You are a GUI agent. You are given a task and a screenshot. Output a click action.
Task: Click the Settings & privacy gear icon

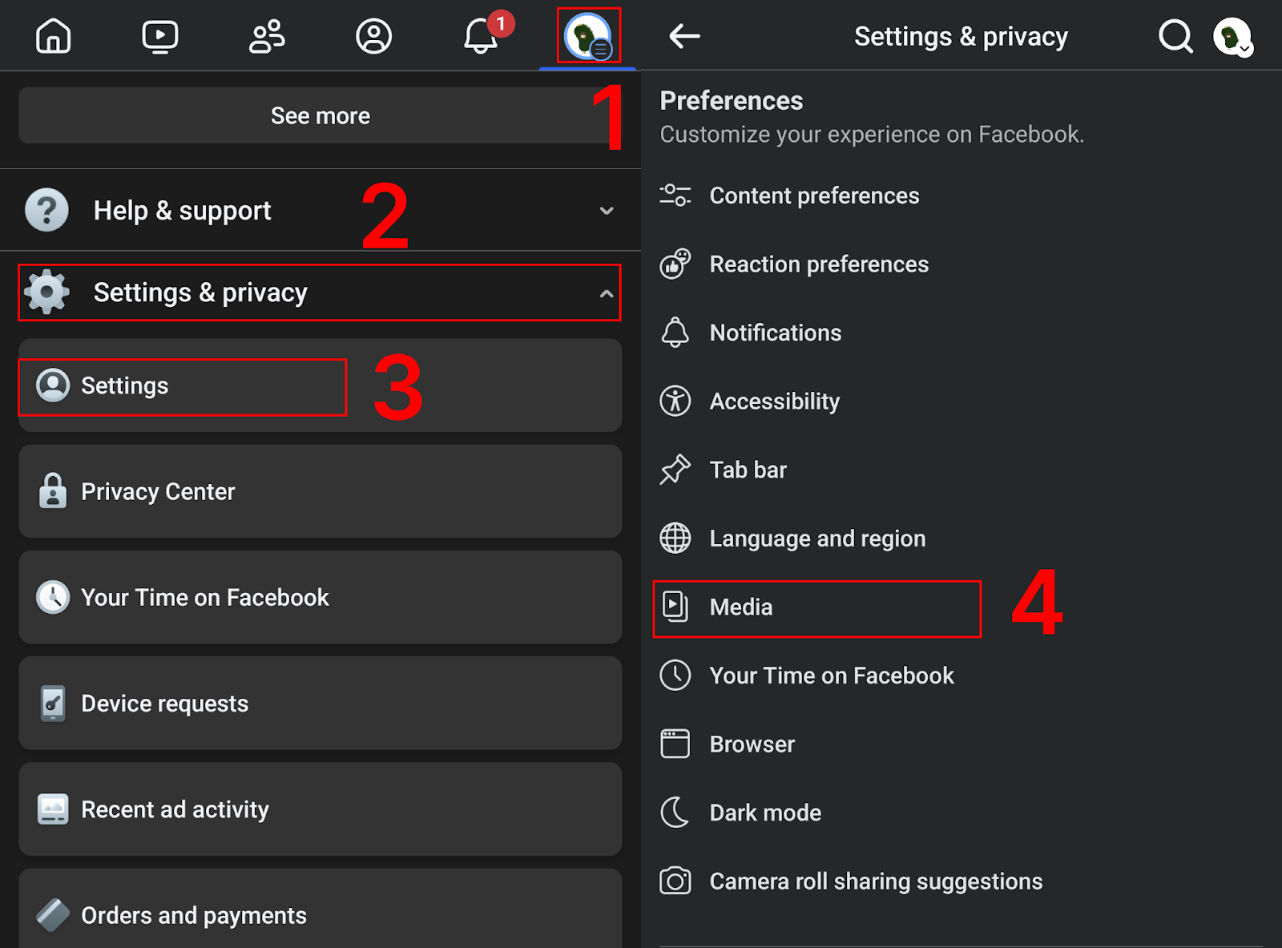pos(46,292)
